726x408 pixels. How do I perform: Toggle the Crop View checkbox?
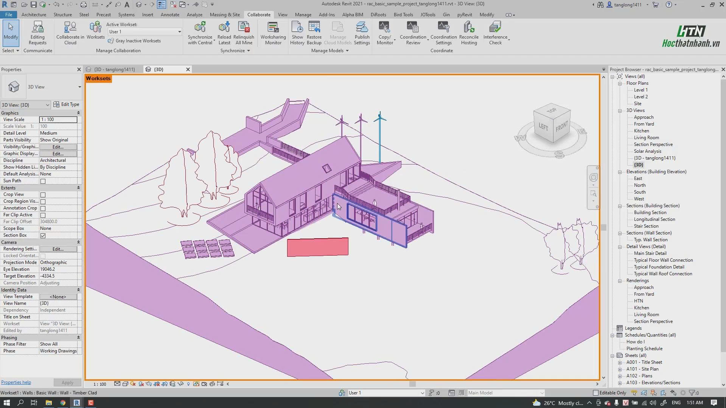pyautogui.click(x=43, y=195)
